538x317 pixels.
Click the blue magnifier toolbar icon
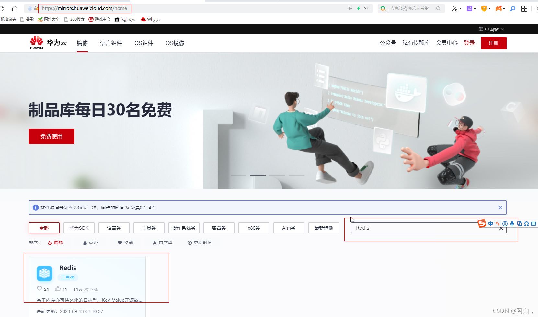512,9
